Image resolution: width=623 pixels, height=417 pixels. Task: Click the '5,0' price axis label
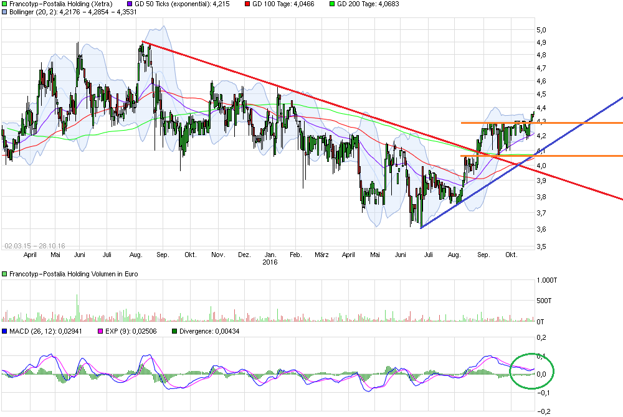(541, 30)
